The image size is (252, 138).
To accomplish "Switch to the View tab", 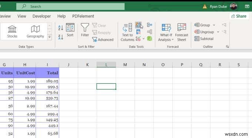I will pos(22,16).
